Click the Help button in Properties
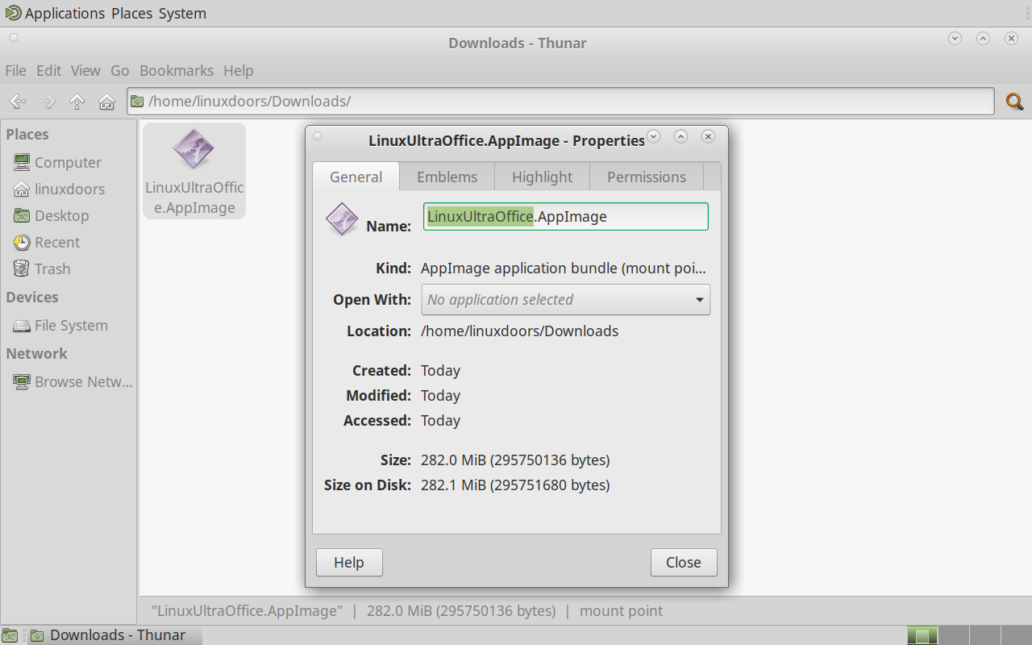 coord(349,562)
